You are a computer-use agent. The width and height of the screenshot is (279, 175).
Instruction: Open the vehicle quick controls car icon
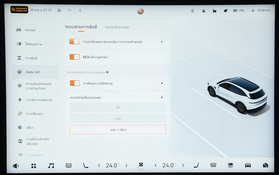click(x=248, y=165)
